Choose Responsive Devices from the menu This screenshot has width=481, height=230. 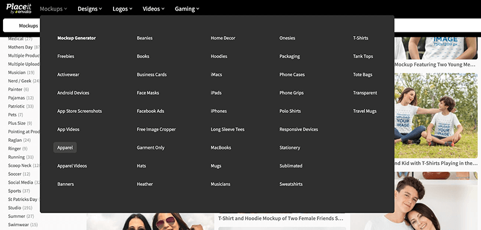[x=298, y=129]
